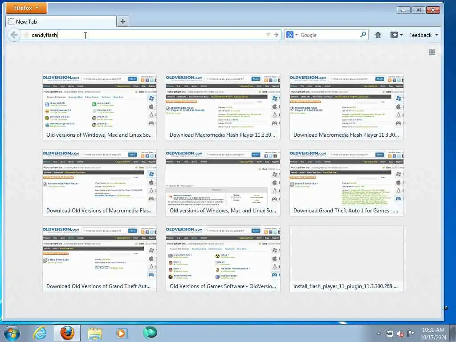Open the URL history dropdown arrow

[x=268, y=35]
